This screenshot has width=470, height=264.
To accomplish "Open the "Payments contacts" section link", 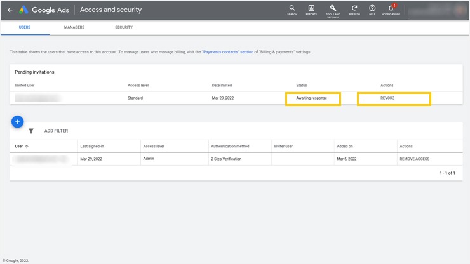I will point(227,52).
